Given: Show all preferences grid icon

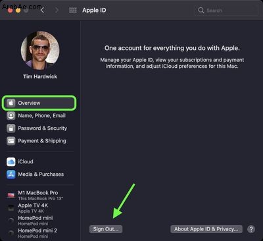Looking at the screenshot, I should click(73, 10).
